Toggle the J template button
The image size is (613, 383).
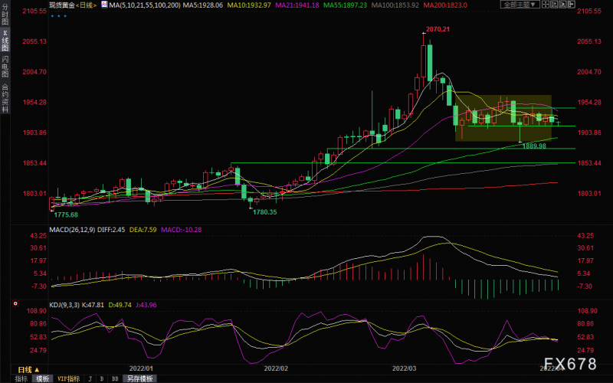point(90,378)
